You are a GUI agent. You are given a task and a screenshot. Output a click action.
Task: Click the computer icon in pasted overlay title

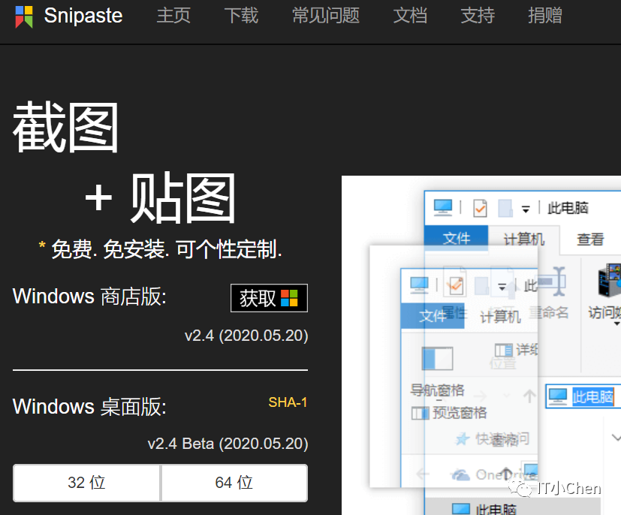419,285
